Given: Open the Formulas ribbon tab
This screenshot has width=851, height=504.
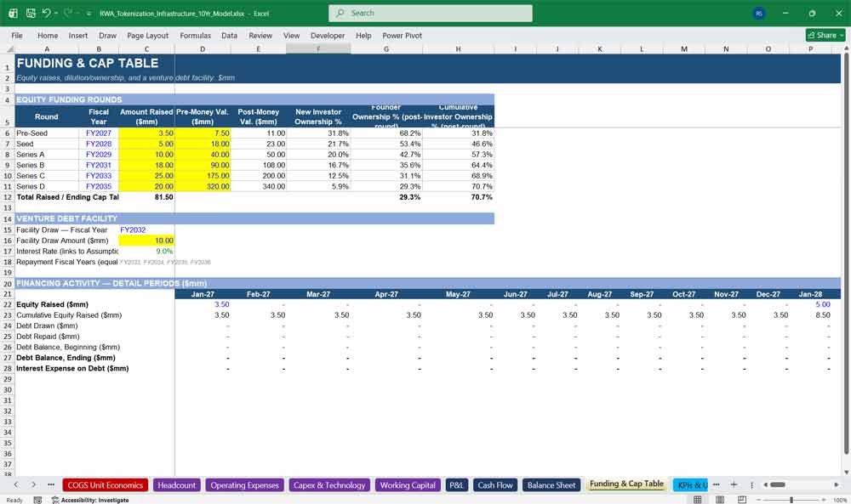Looking at the screenshot, I should (195, 35).
